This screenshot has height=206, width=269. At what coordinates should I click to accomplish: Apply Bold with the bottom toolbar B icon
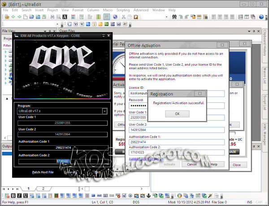click(x=13, y=196)
